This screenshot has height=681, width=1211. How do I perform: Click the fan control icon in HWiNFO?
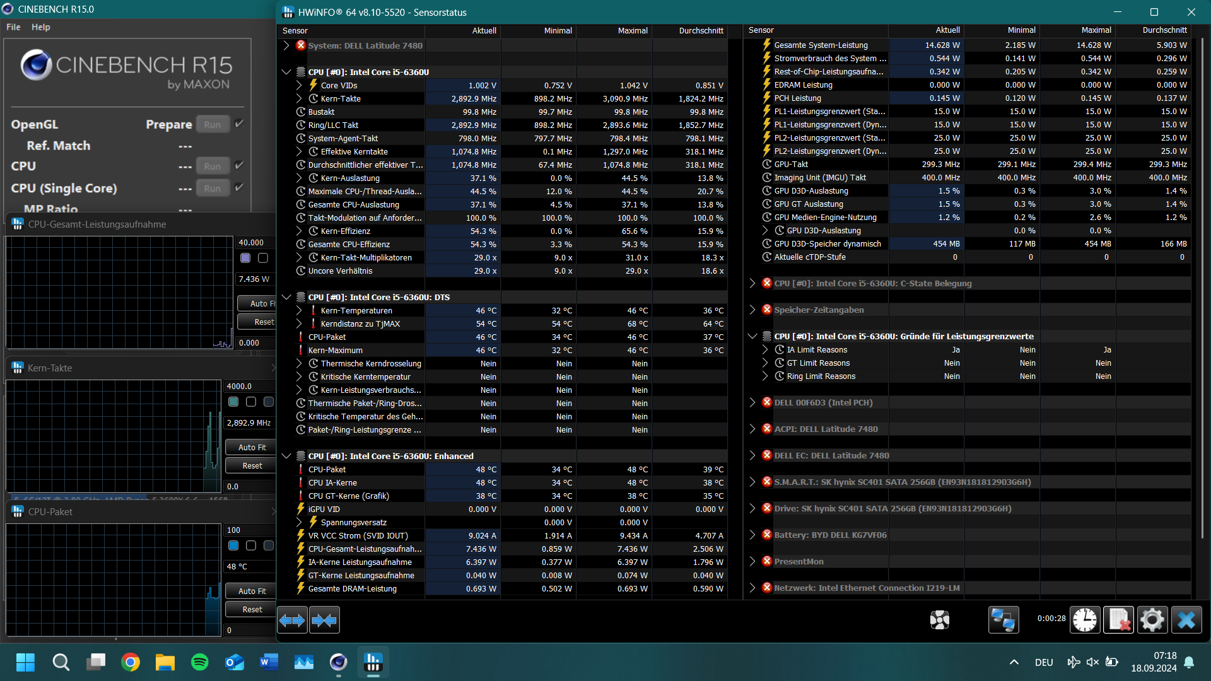[x=939, y=620]
